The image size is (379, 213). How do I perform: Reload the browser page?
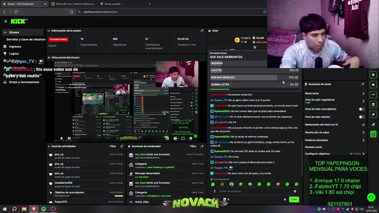(16, 12)
